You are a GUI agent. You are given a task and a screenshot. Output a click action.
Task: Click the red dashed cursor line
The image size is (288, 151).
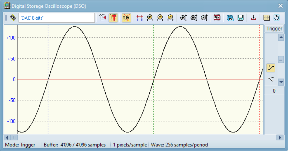(x=259, y=79)
